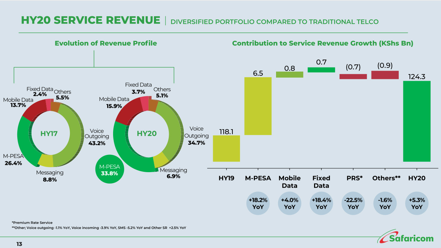Viewport: 441px width, 248px height.
Task: Select the HY17 Mobile Data 13.7% label
Action: [x=18, y=103]
